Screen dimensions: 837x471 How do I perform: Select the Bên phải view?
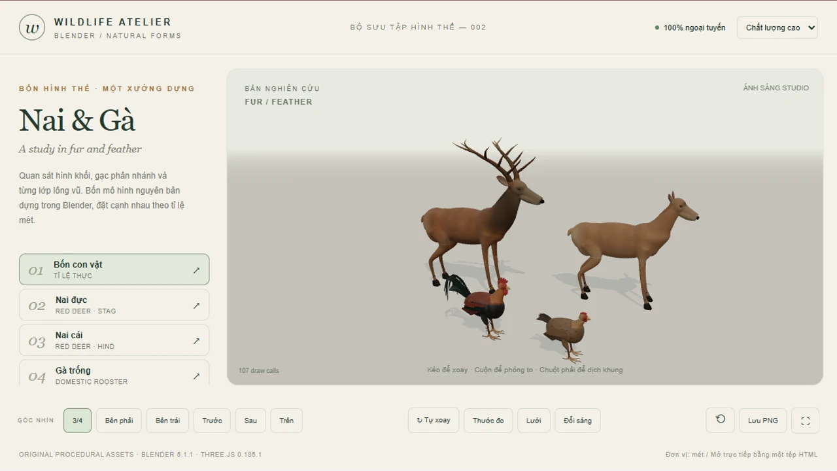coord(119,421)
